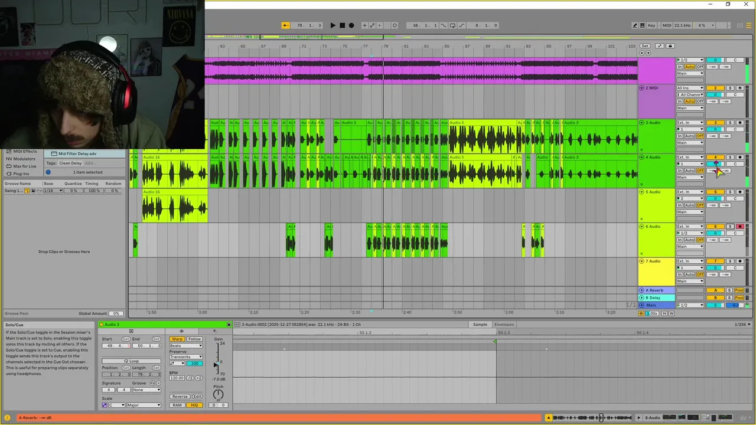Toggle the computer MIDI keyboard icon

pos(642,25)
